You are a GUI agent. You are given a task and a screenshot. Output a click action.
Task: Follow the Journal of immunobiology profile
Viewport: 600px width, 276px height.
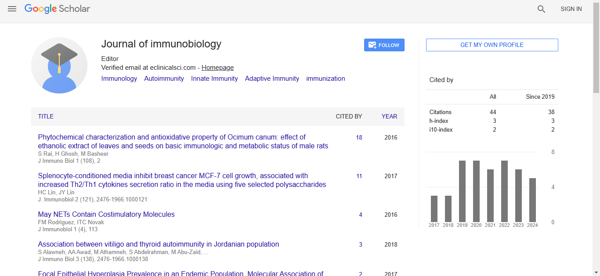[384, 45]
